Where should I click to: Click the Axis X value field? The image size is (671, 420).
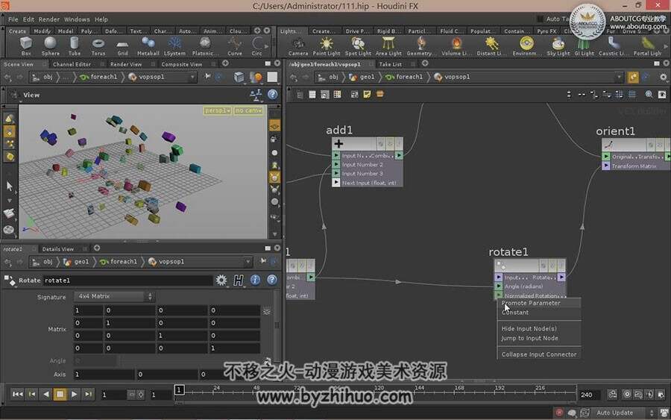click(x=104, y=374)
